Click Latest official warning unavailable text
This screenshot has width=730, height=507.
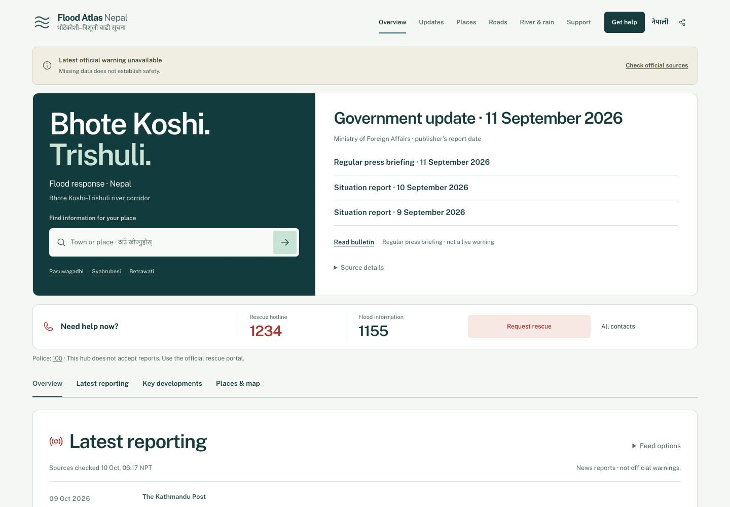pyautogui.click(x=111, y=60)
